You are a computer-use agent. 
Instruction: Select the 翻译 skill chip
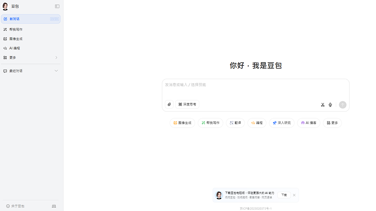coord(235,123)
